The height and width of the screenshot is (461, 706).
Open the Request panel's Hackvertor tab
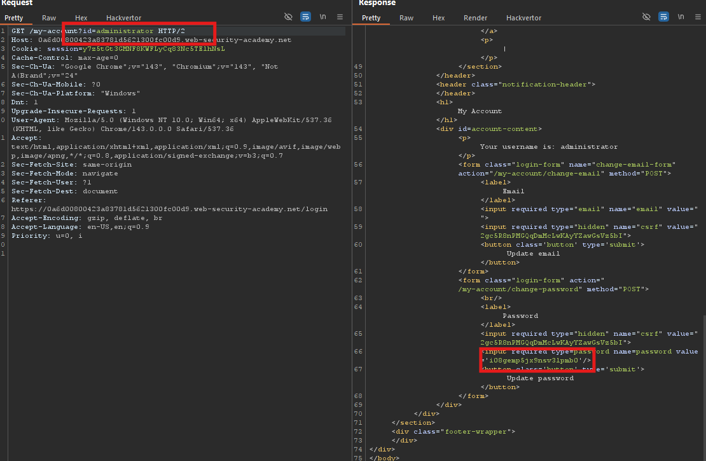coord(123,18)
